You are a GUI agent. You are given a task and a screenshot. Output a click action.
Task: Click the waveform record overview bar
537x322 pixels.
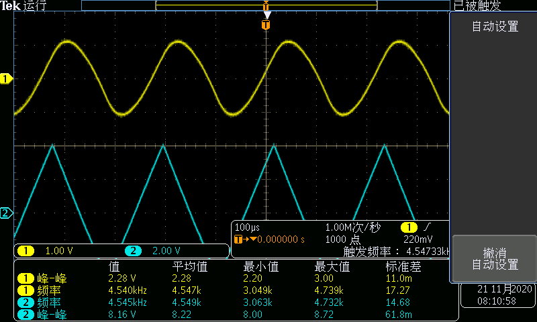pos(266,5)
